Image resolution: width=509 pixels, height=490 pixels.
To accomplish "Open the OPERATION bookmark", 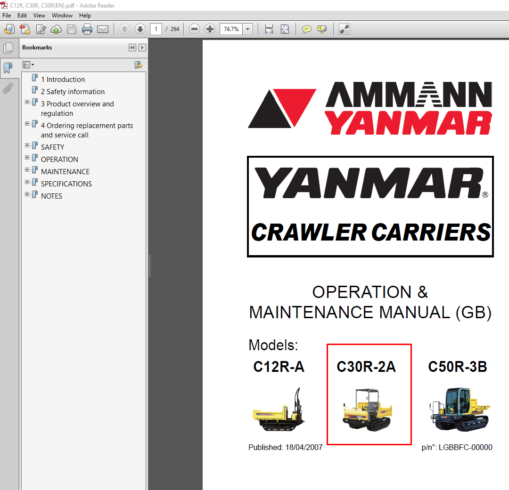I will pos(59,160).
